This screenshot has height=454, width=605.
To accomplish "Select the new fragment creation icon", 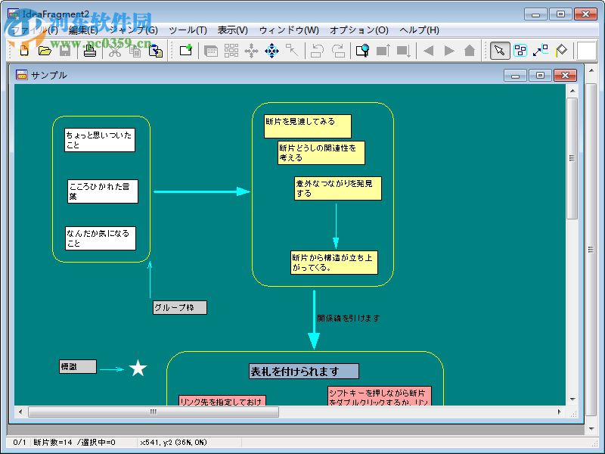I will click(x=185, y=51).
